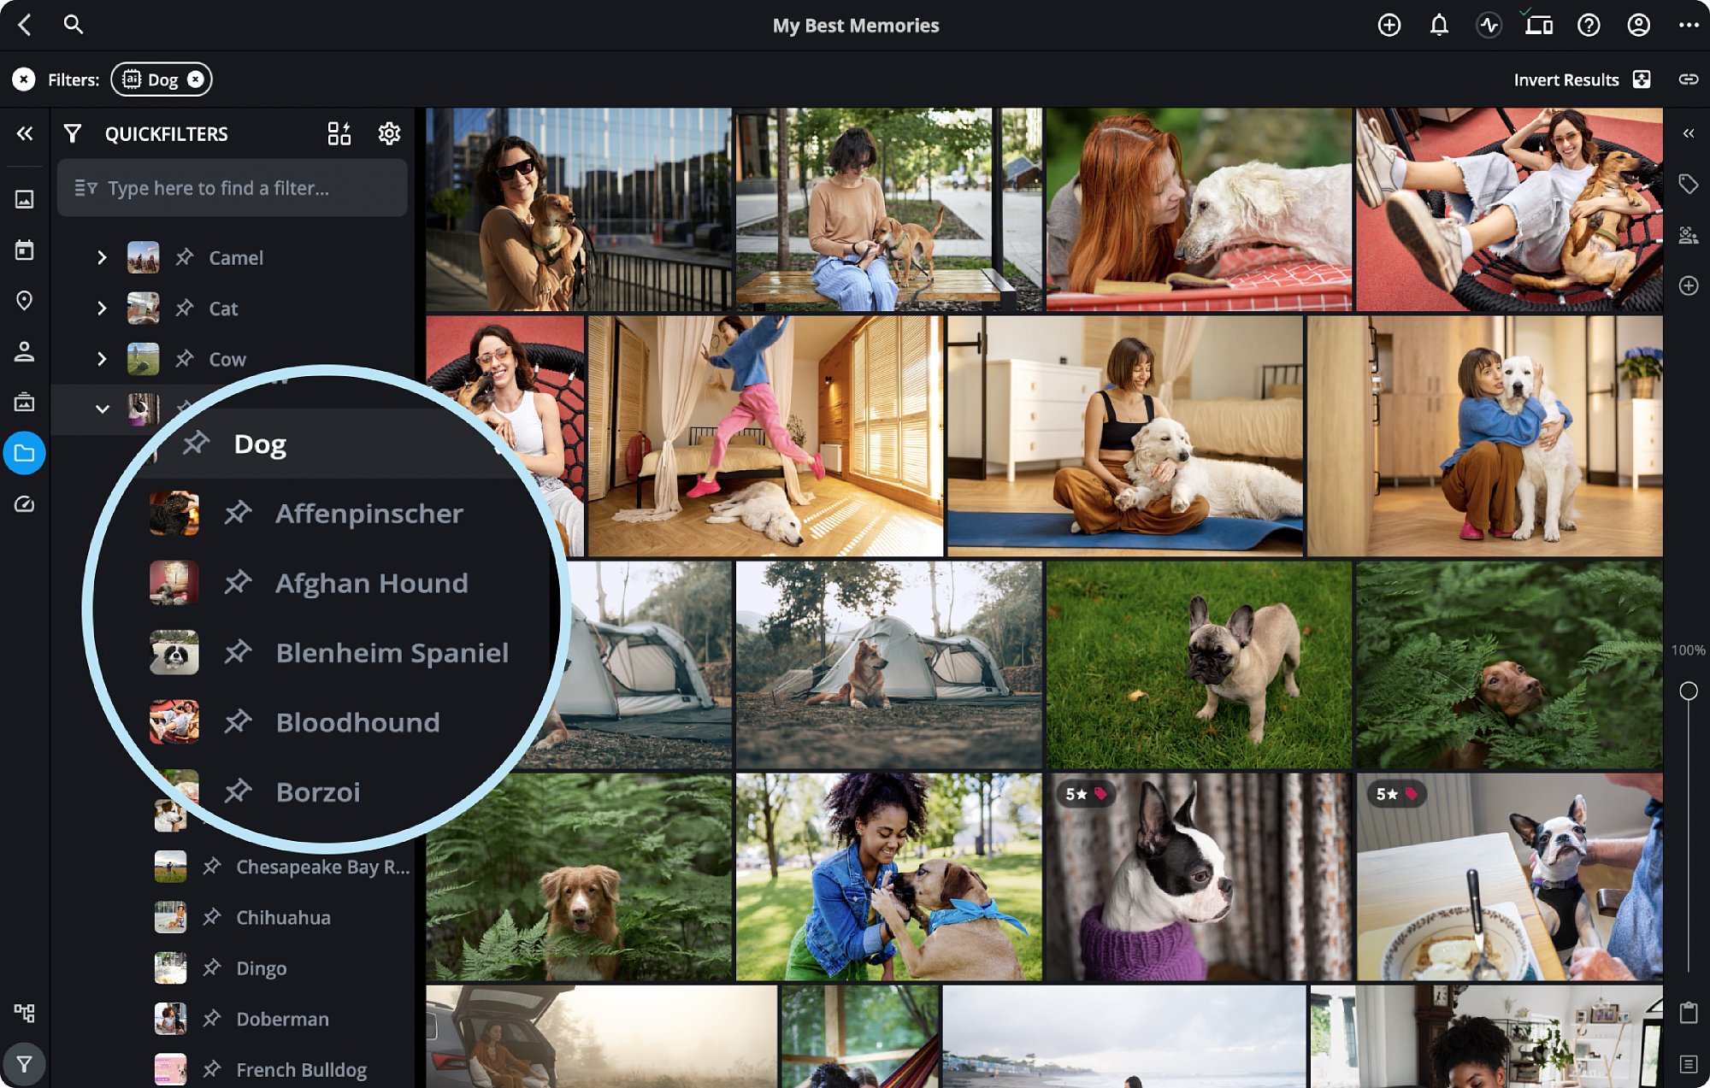Select the highlighted folder icon in sidebar

tap(25, 453)
